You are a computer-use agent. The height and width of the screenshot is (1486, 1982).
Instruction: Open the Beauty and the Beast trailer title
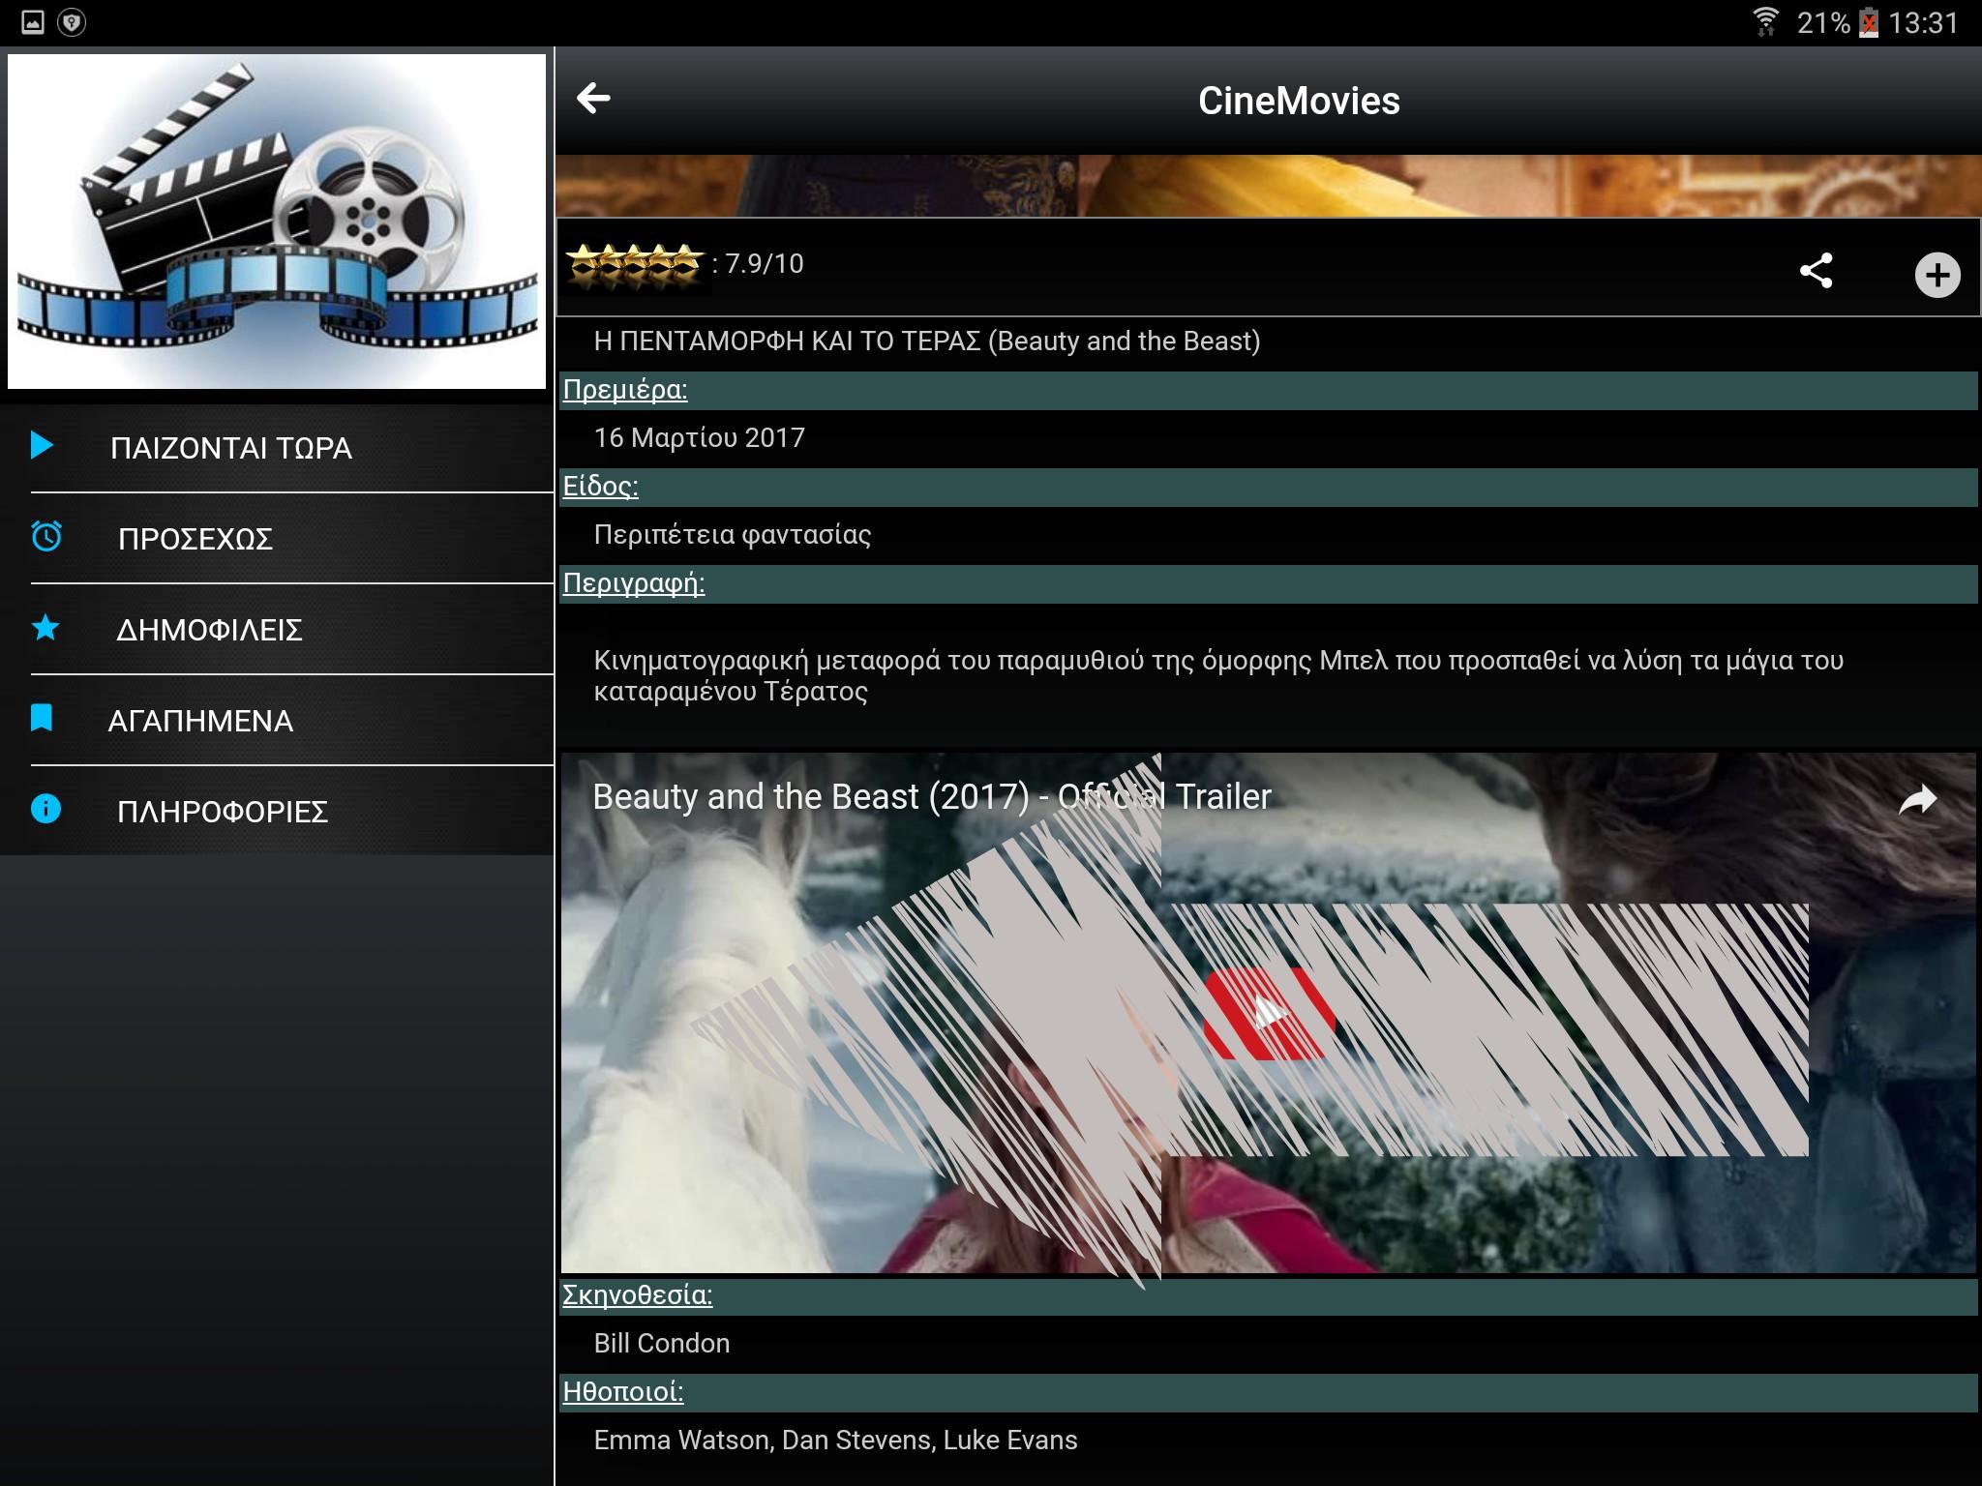[x=931, y=797]
